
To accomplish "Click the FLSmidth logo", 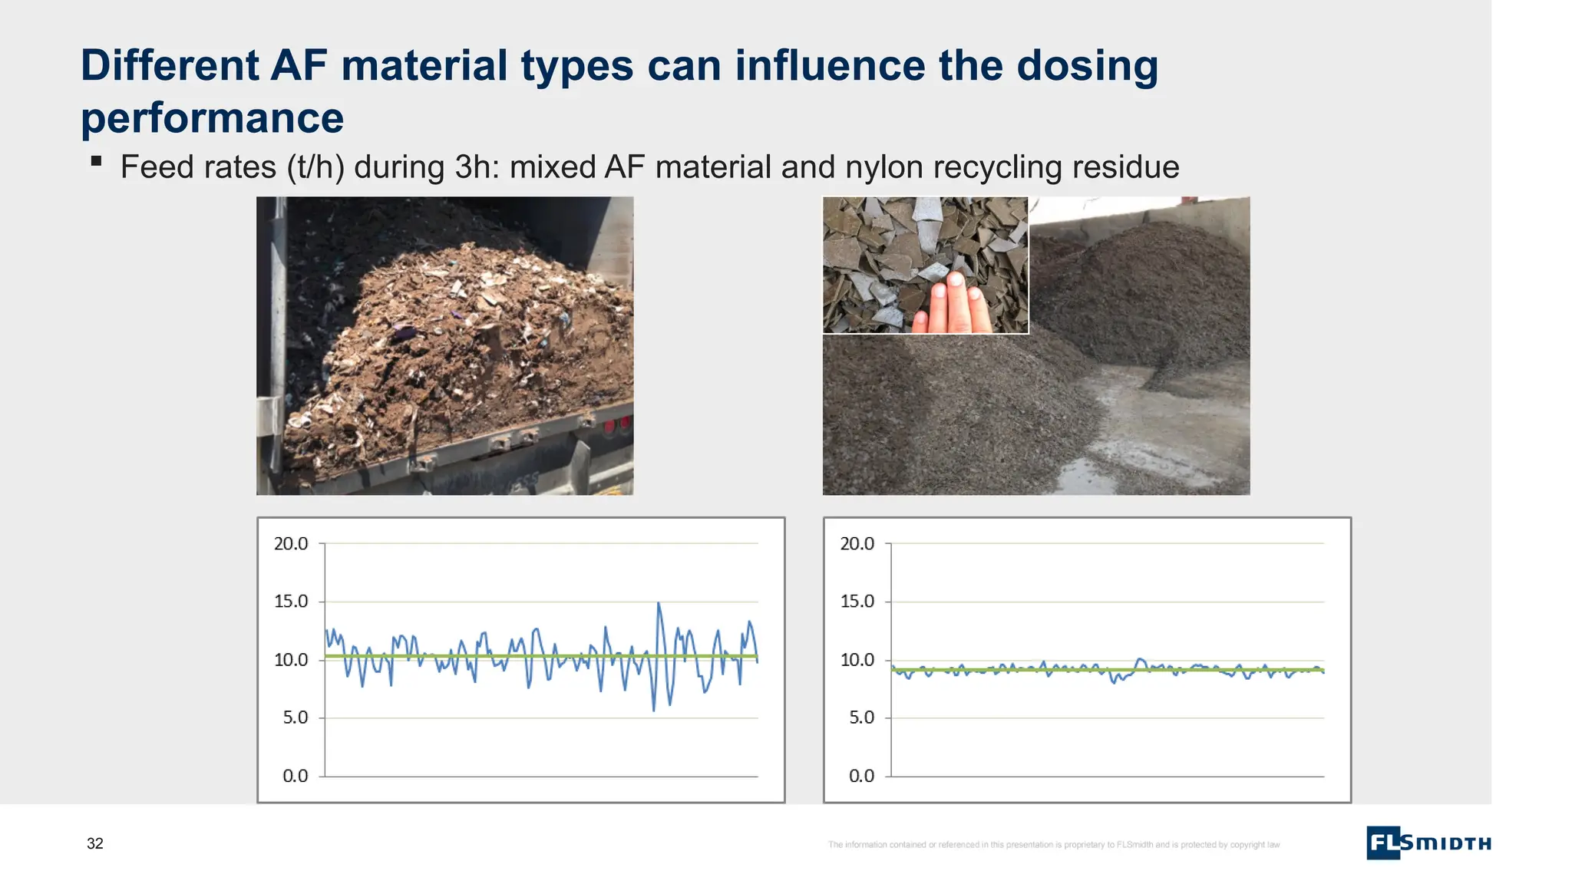I will pyautogui.click(x=1428, y=843).
